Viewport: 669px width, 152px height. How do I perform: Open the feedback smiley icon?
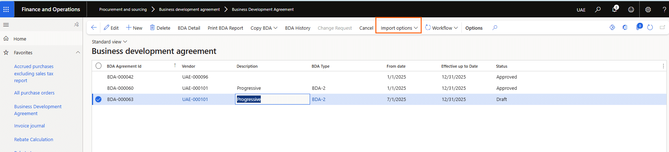[631, 10]
